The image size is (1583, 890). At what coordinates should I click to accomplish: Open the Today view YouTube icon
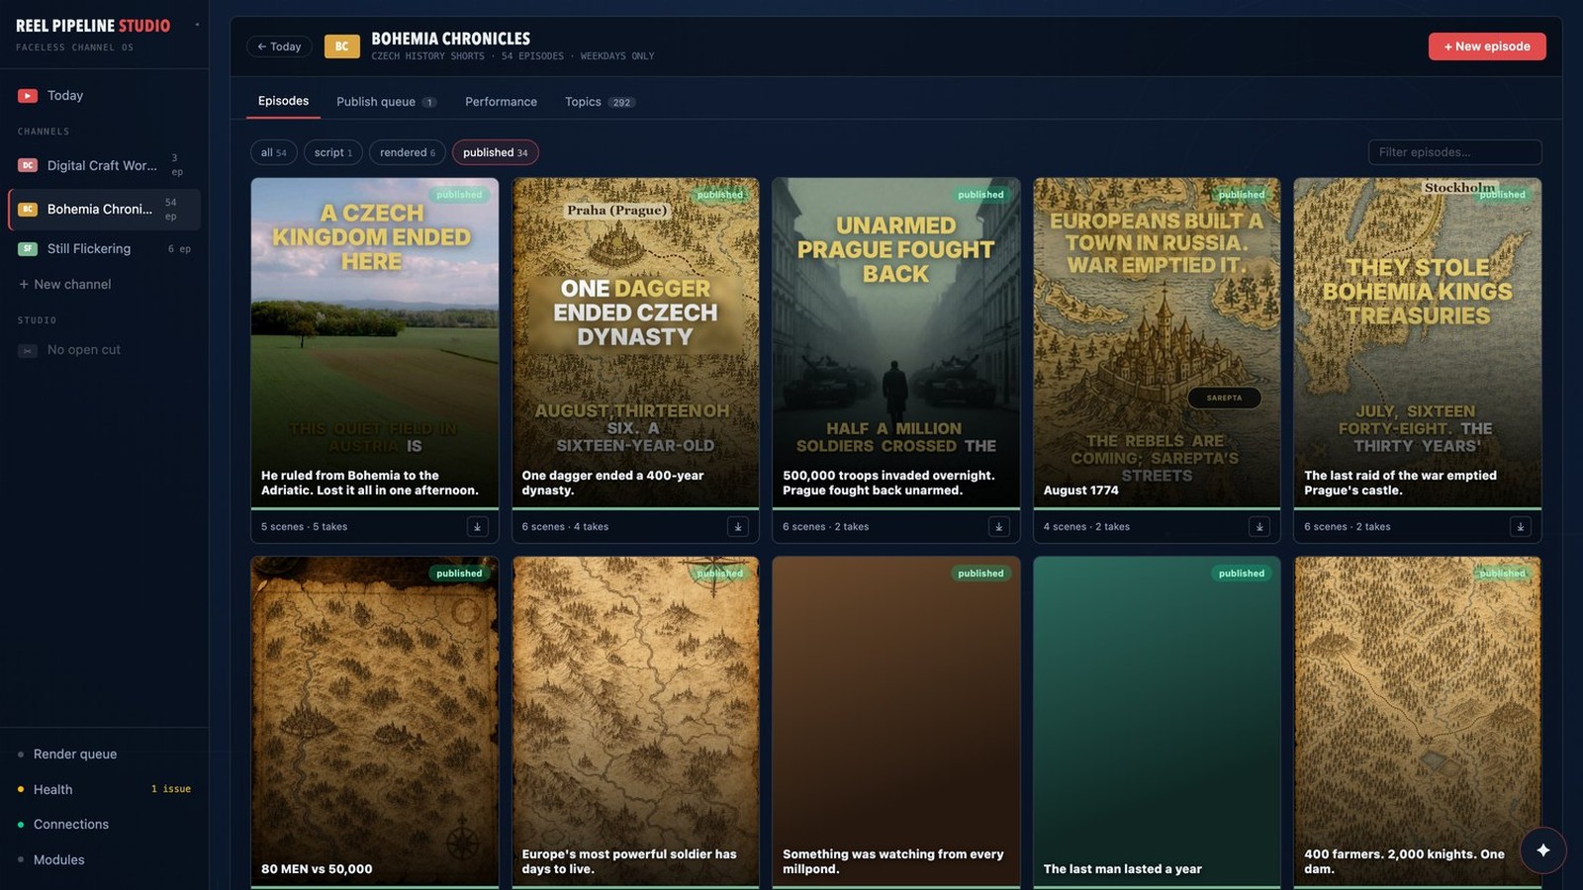click(28, 96)
